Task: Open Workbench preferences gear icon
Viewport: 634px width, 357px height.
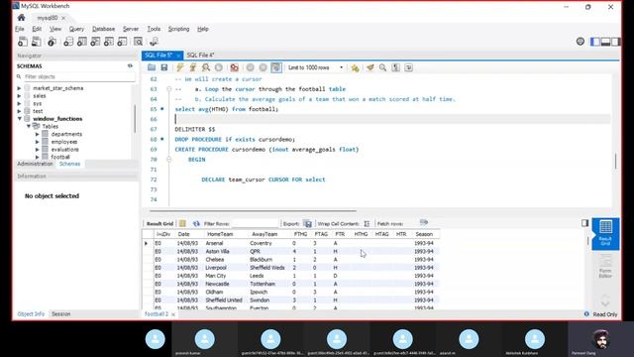Action: pos(581,42)
